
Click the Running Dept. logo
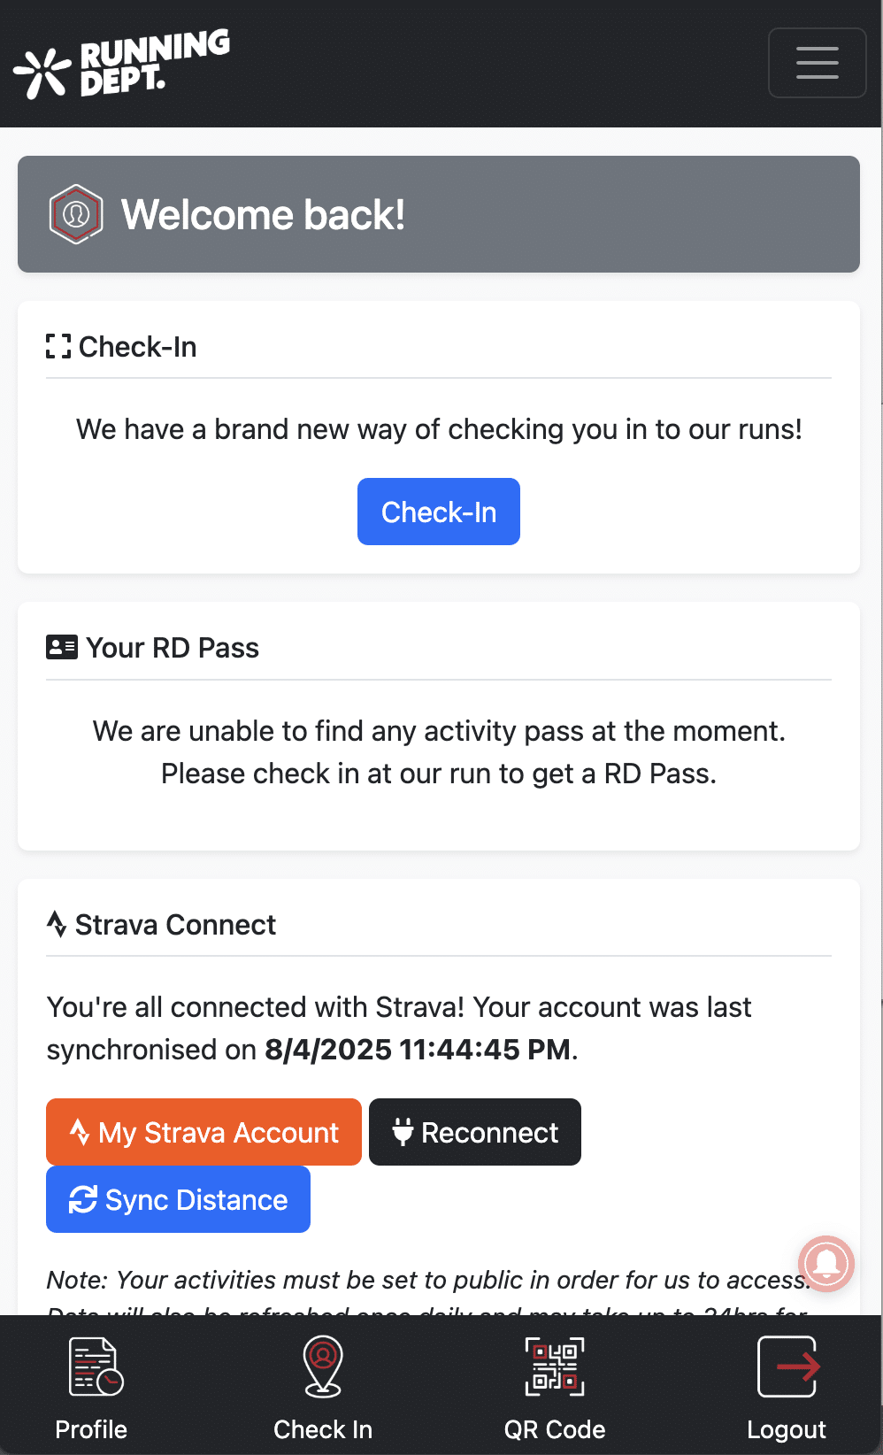[122, 63]
